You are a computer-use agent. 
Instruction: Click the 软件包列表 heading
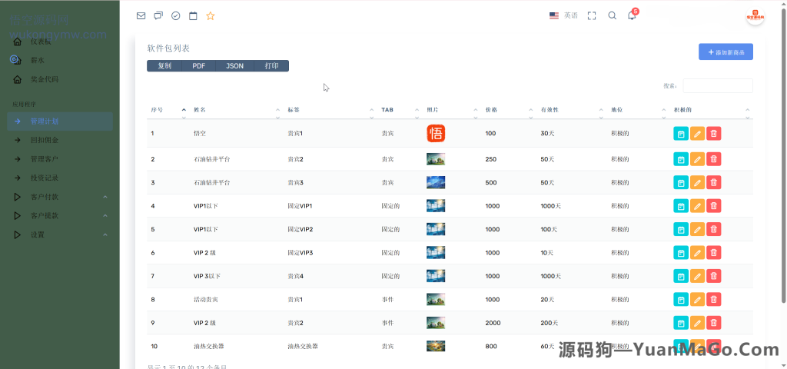click(x=168, y=48)
